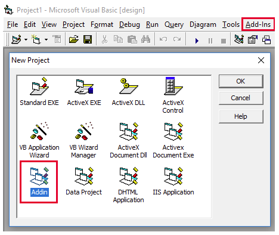Click the Visual Basic title bar icon

point(8,10)
